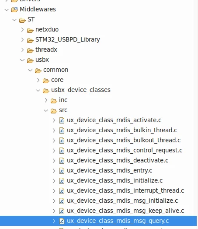Select ux_device_class_rndis_msg_keep_alive.c file
Image resolution: width=198 pixels, height=229 pixels.
point(125,211)
